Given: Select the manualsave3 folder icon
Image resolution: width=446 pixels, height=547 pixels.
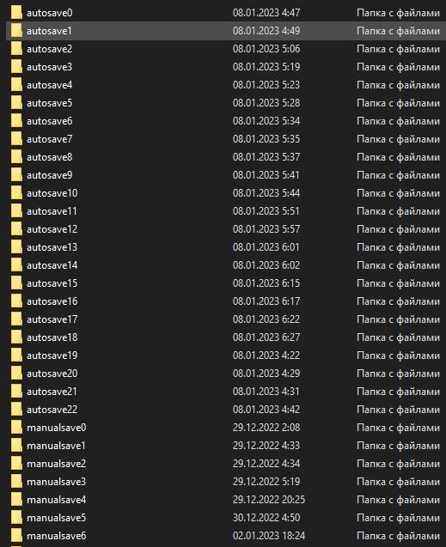Looking at the screenshot, I should pos(16,482).
